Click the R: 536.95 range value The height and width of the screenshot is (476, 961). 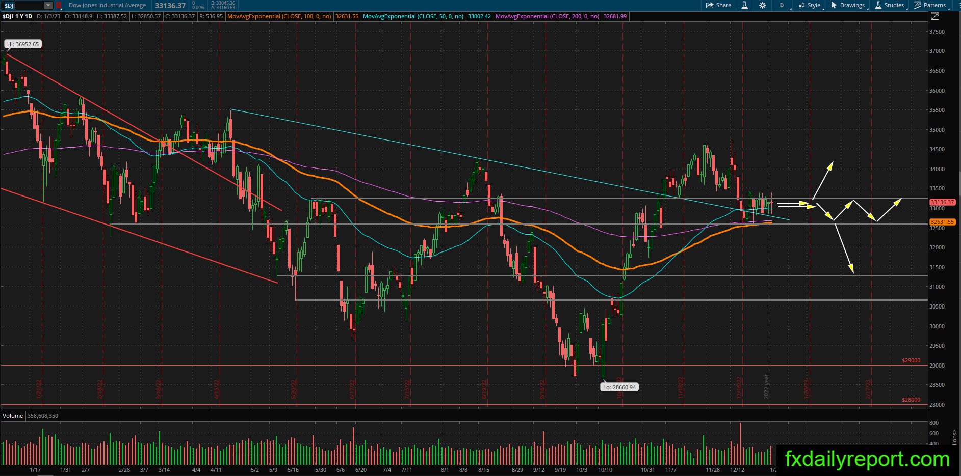tap(211, 16)
